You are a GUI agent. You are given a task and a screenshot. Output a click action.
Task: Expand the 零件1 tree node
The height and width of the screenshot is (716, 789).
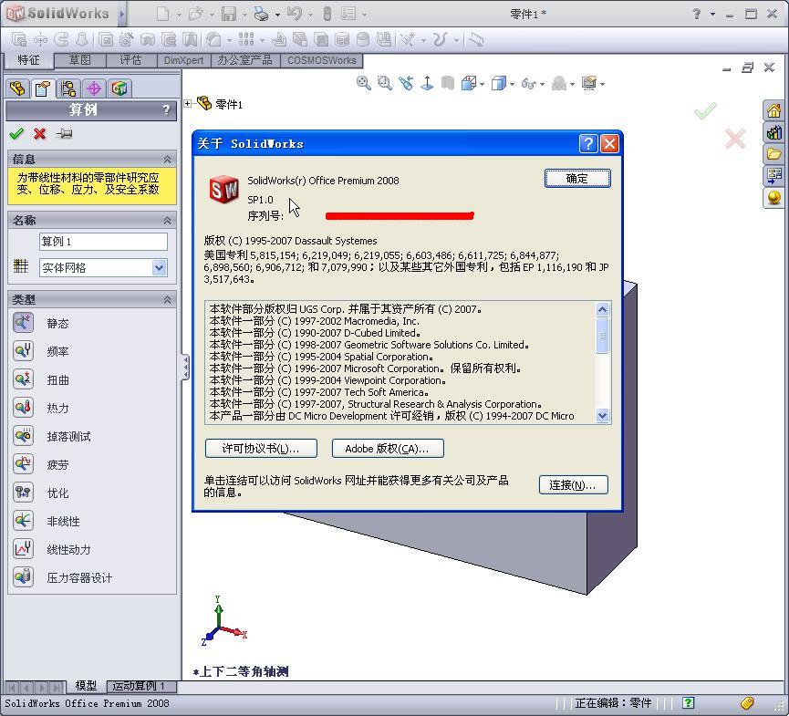[x=188, y=104]
